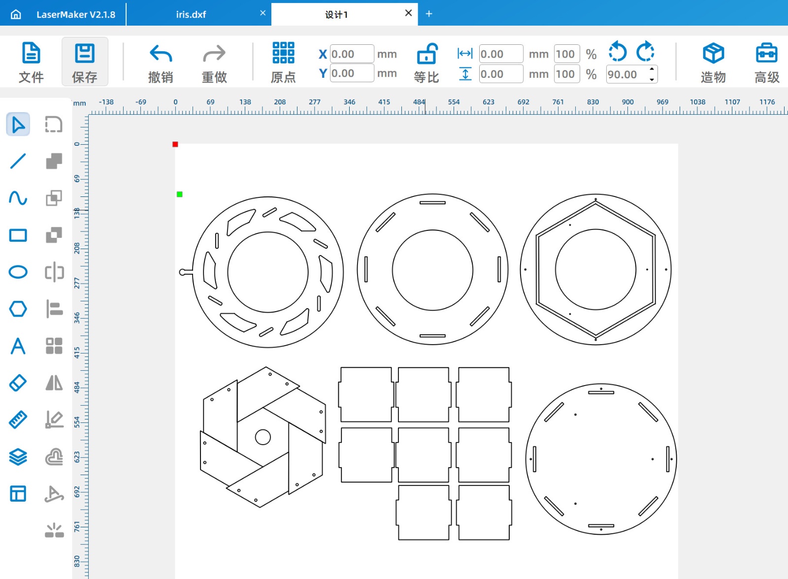Click the laser burst icon at bottom
Viewport: 788px width, 579px height.
click(54, 531)
